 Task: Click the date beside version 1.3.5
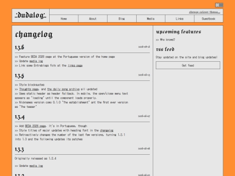tap(144, 75)
